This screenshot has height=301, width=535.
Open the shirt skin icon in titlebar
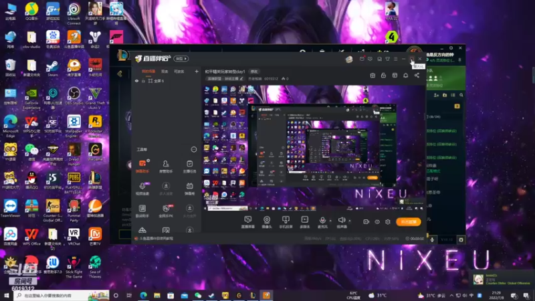pos(388,59)
